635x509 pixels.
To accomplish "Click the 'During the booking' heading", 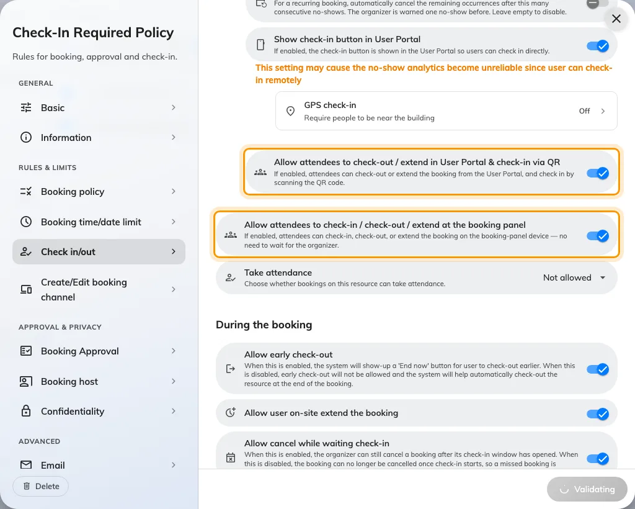I will click(x=264, y=325).
